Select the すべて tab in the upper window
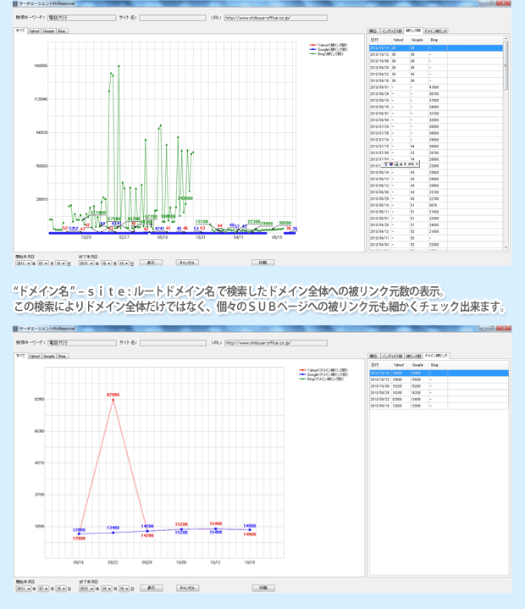Viewport: 525px width, 609px height. point(20,30)
